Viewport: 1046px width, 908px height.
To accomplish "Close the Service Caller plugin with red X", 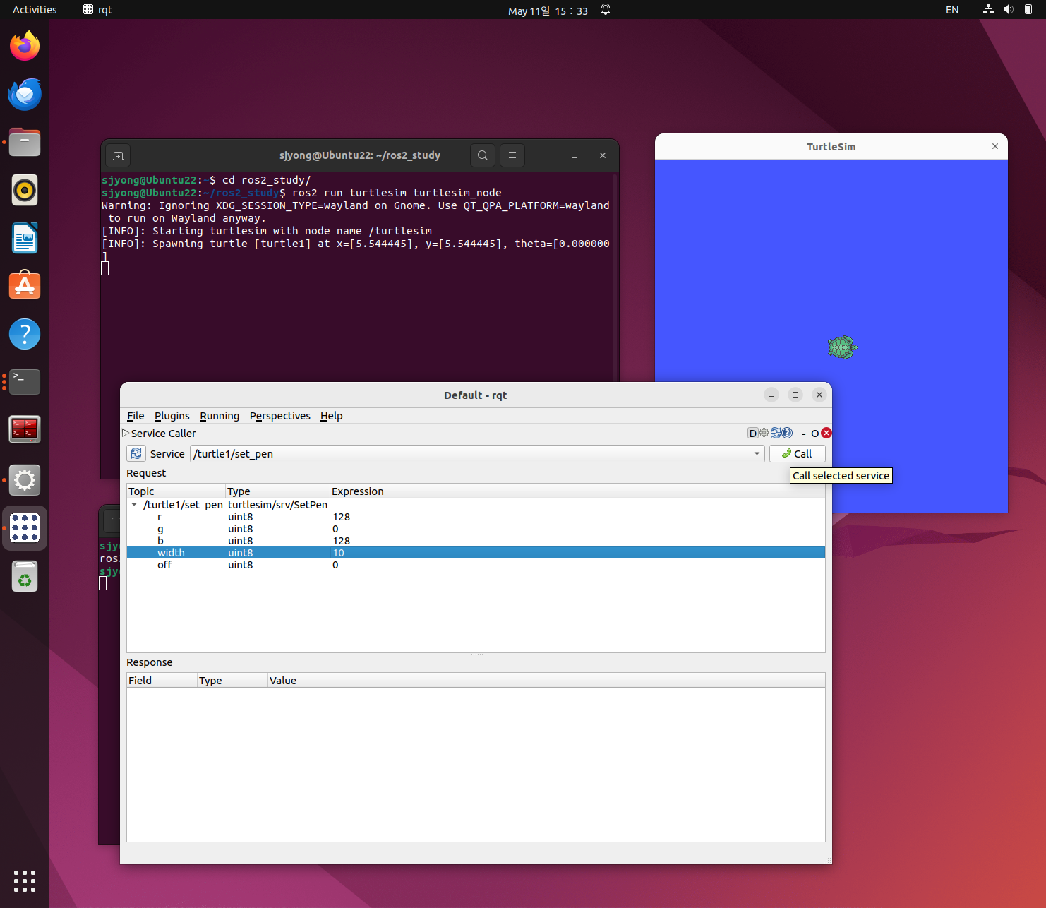I will (826, 433).
